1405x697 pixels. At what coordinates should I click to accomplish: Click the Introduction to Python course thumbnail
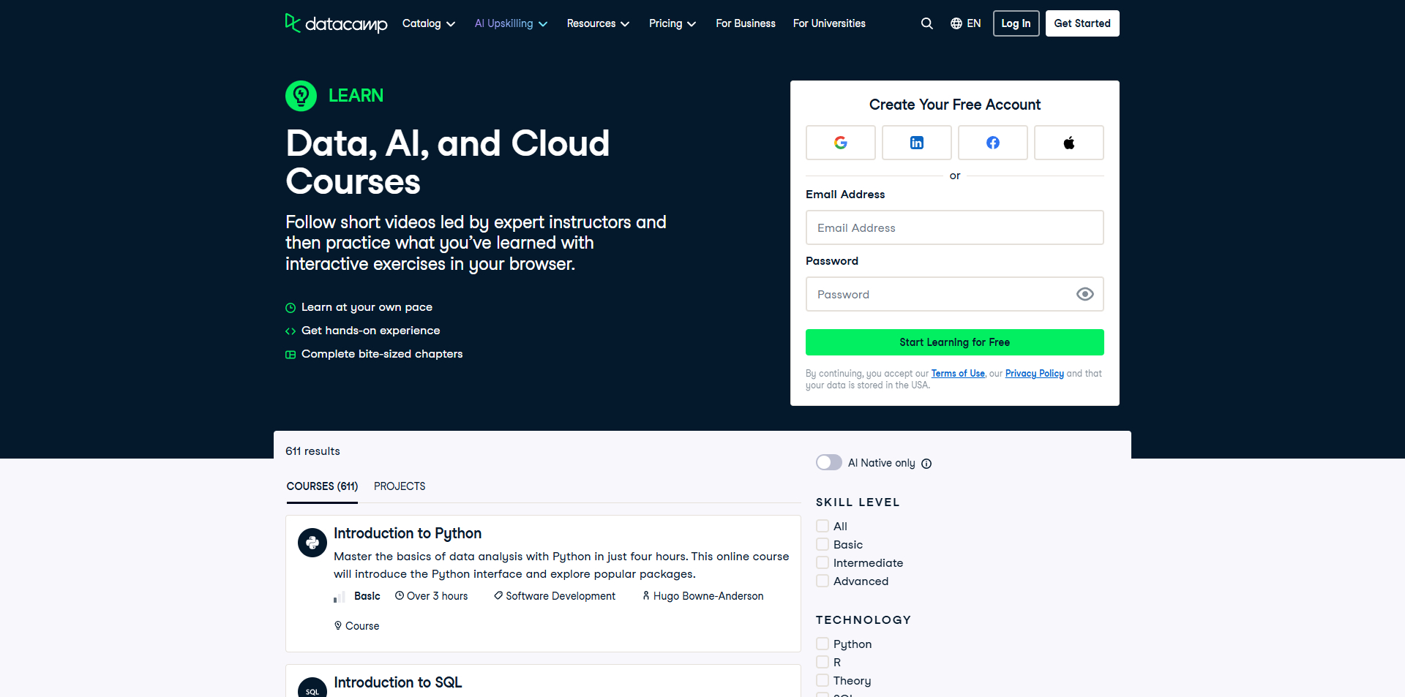pos(312,543)
